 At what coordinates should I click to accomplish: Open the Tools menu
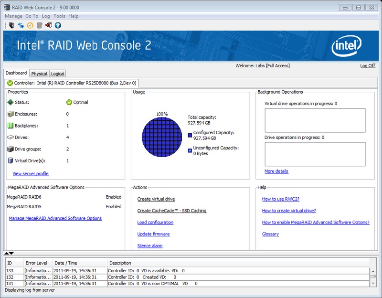click(x=59, y=16)
